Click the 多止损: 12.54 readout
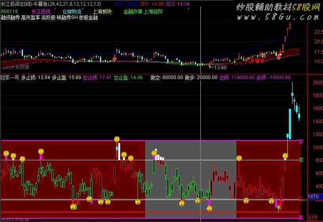323x222 pixels. click(x=36, y=78)
